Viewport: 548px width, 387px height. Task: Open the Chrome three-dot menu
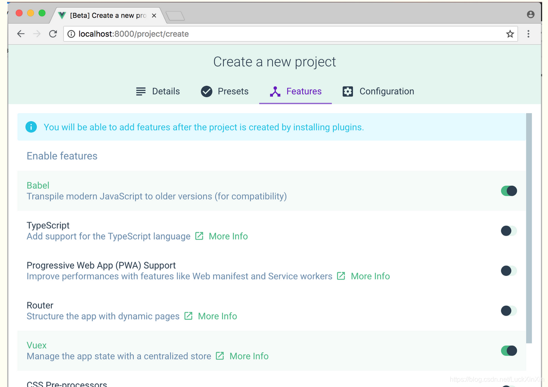(528, 34)
